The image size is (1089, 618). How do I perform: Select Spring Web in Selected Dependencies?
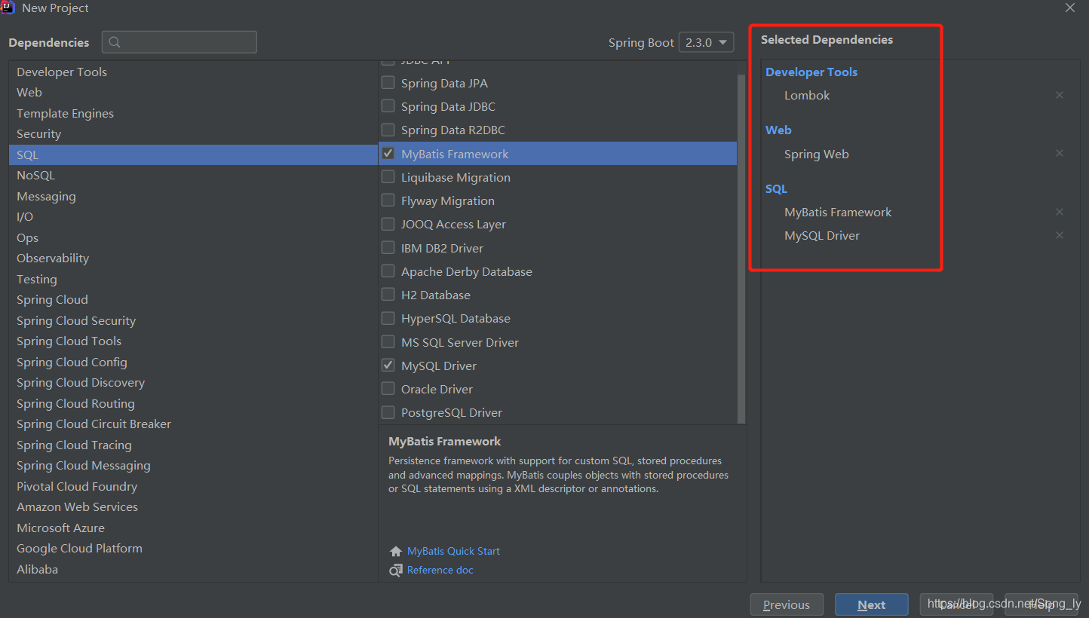click(x=817, y=154)
